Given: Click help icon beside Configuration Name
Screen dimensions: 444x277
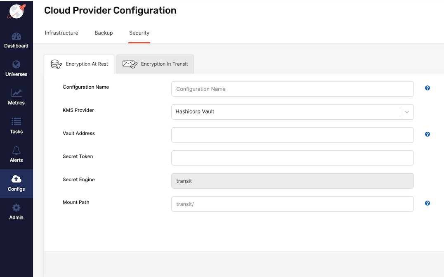Looking at the screenshot, I should tap(427, 88).
